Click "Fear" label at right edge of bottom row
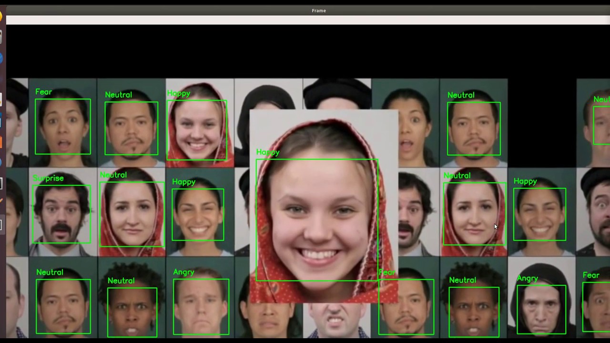Screen dimensions: 610x343 (591, 275)
